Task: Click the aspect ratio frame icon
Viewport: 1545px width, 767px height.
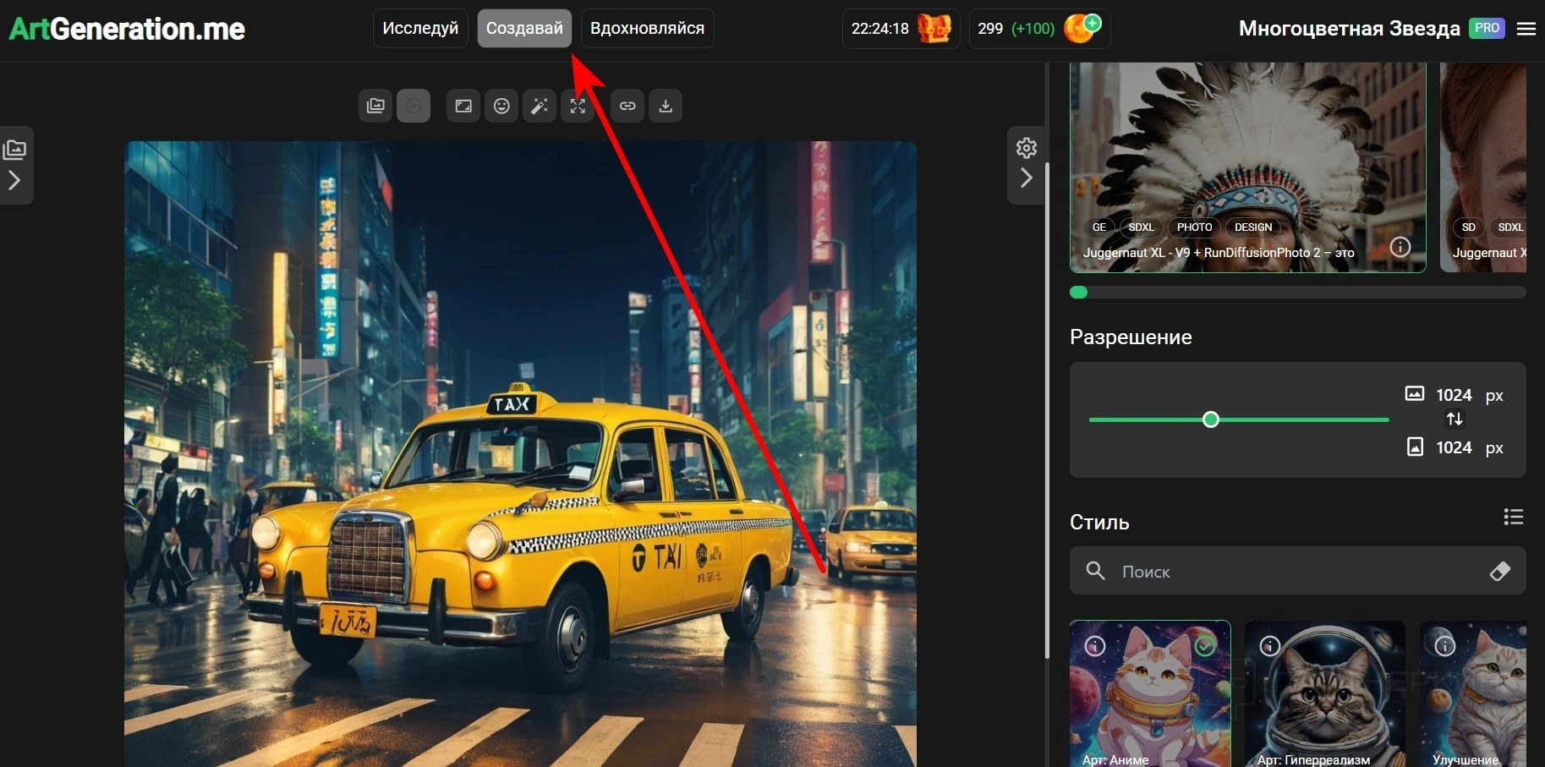Action: [463, 106]
